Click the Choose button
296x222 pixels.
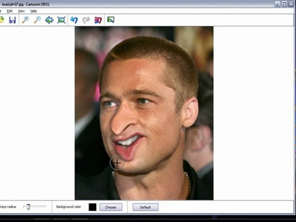(x=111, y=207)
